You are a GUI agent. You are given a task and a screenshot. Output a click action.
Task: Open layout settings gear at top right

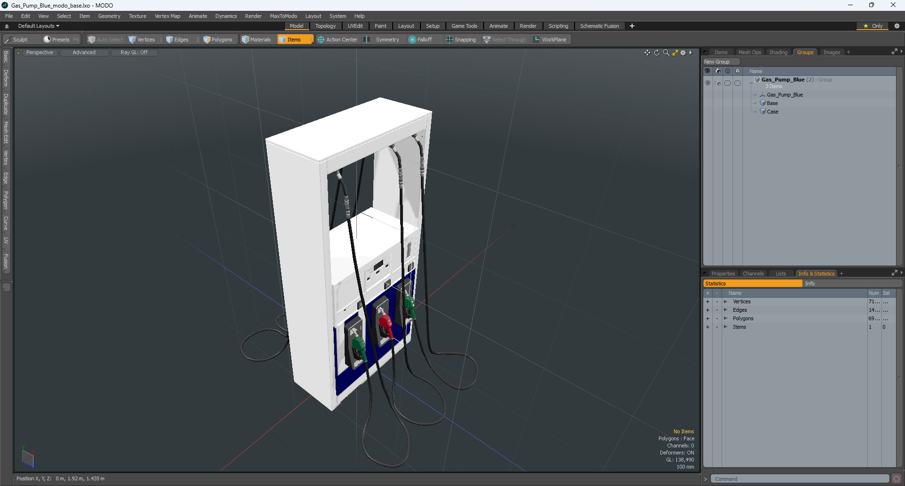tap(897, 26)
